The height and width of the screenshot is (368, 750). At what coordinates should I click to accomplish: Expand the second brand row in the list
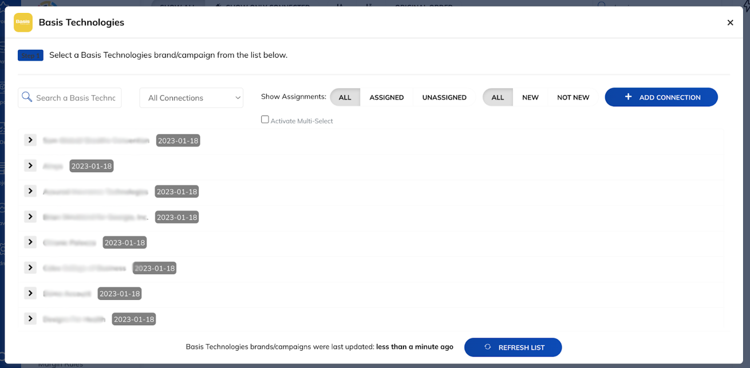click(30, 165)
